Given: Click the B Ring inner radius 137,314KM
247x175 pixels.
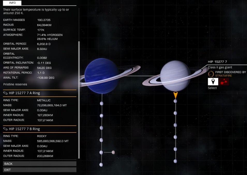Looking at the screenshot, I should [x=45, y=151].
